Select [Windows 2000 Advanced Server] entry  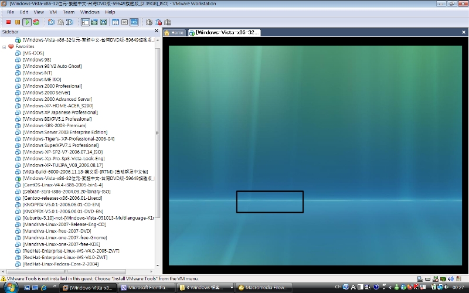(57, 99)
